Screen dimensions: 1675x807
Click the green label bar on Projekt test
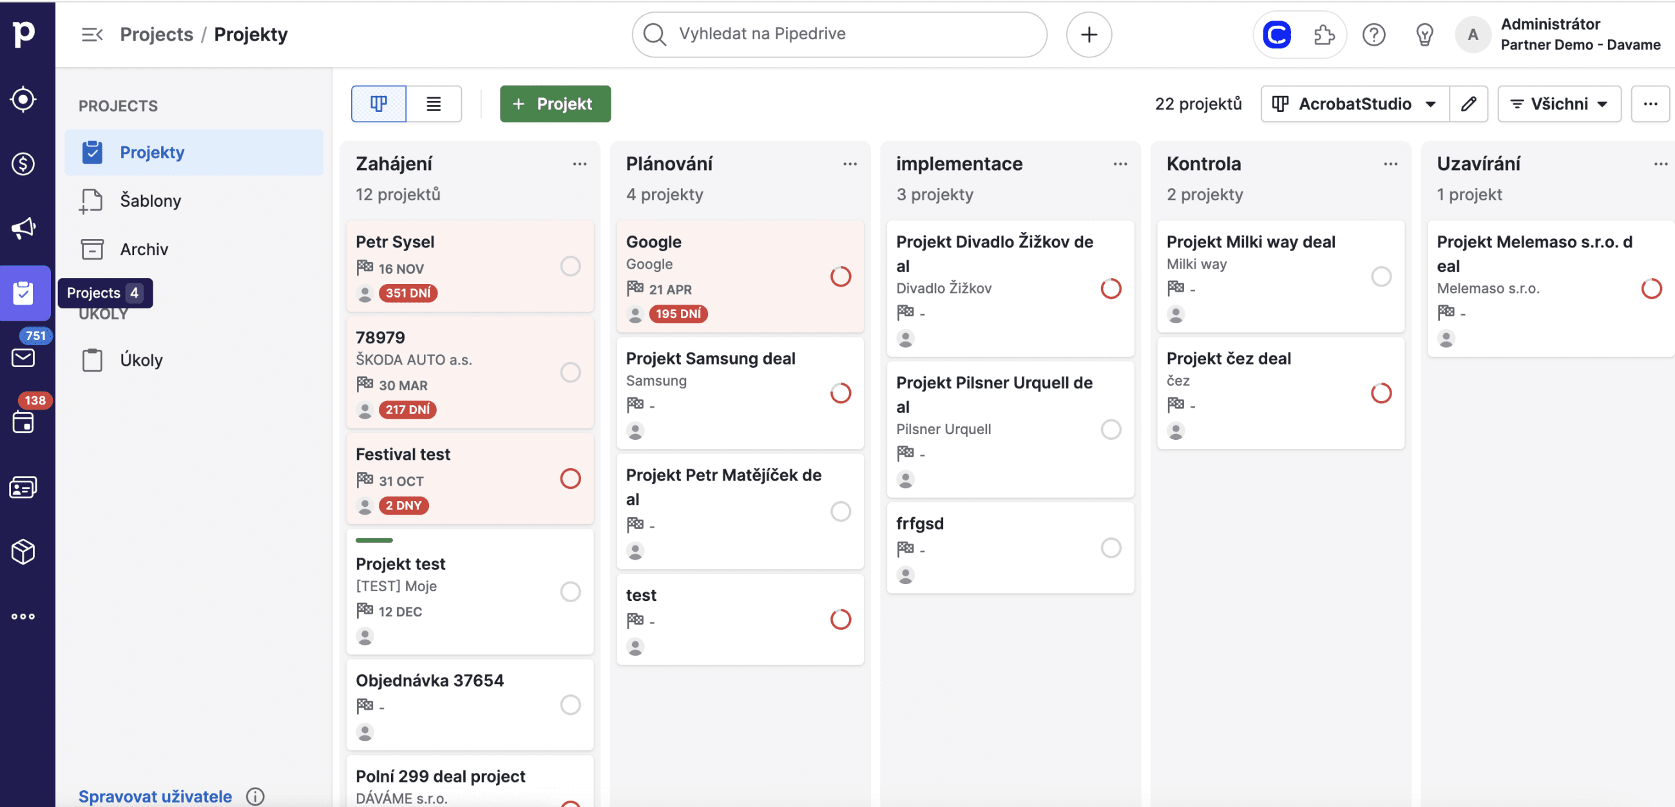[374, 540]
